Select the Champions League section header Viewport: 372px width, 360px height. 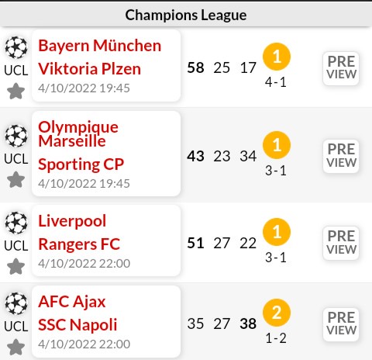coord(186,15)
